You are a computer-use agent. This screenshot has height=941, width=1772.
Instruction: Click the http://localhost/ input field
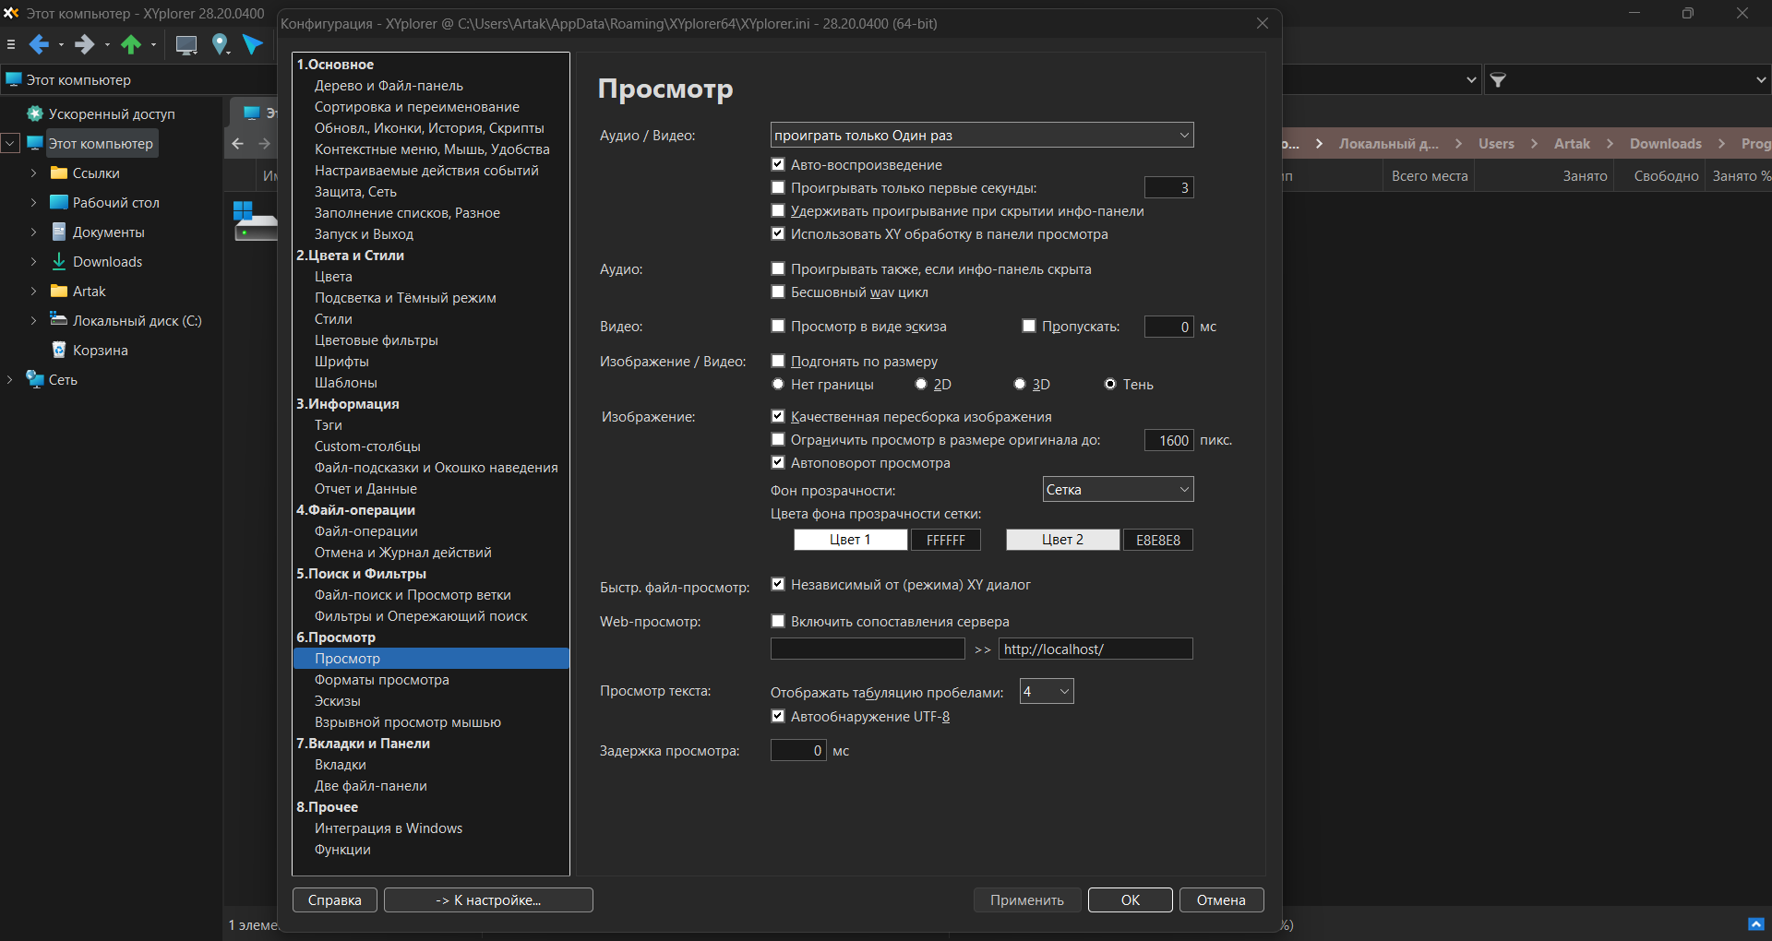tap(1096, 649)
